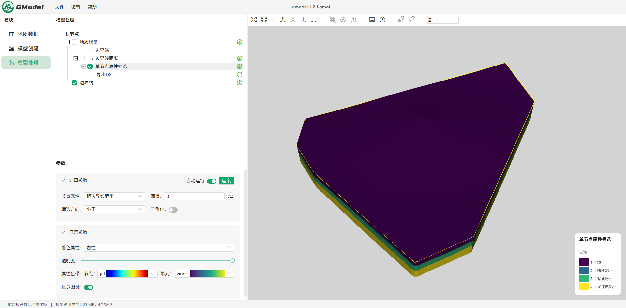Toggle the grid display icon

pyautogui.click(x=332, y=20)
